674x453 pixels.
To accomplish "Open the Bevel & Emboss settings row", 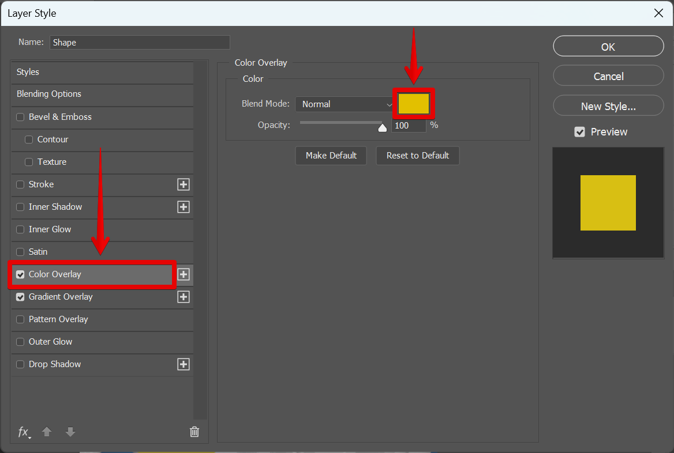I will pyautogui.click(x=102, y=117).
